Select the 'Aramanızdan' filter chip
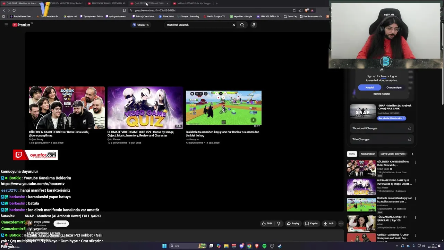The height and width of the screenshot is (250, 444). tap(368, 154)
